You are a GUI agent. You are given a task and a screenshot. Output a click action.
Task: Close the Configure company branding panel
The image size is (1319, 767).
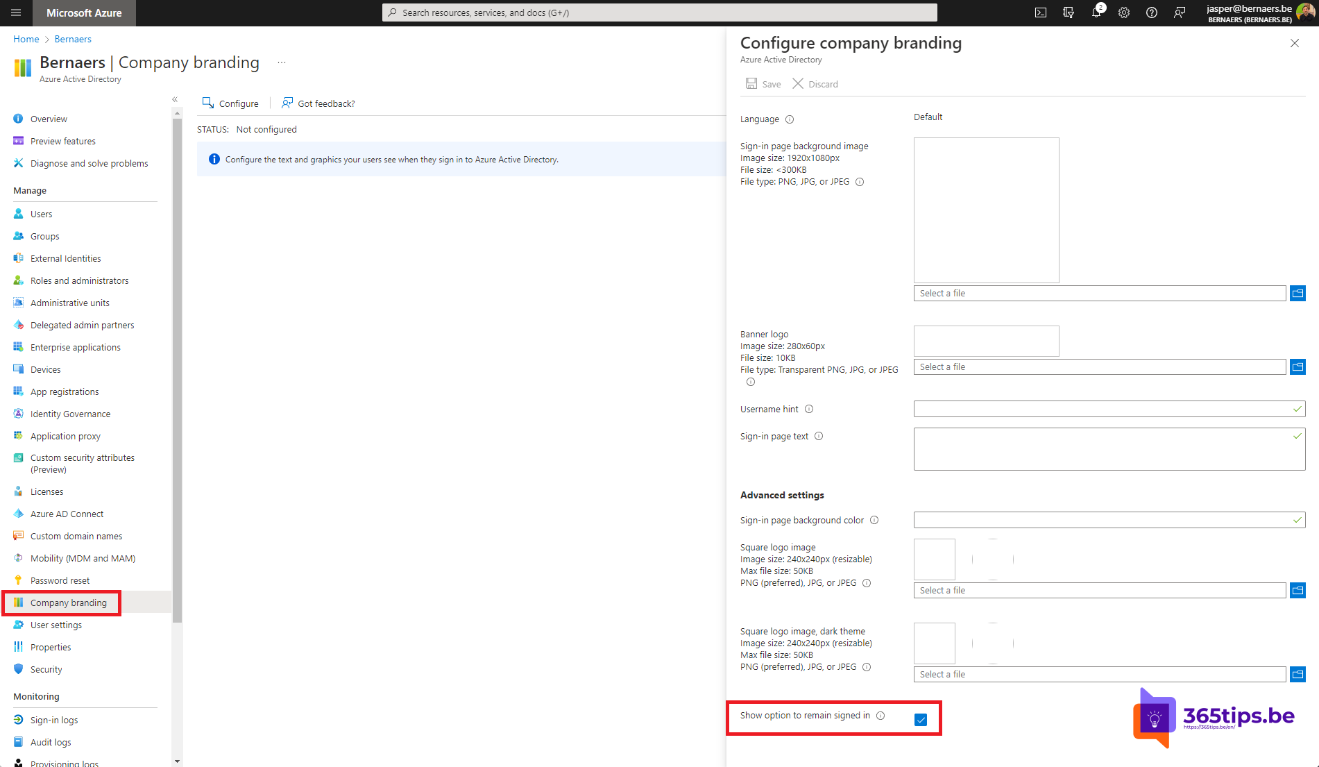[x=1295, y=43]
